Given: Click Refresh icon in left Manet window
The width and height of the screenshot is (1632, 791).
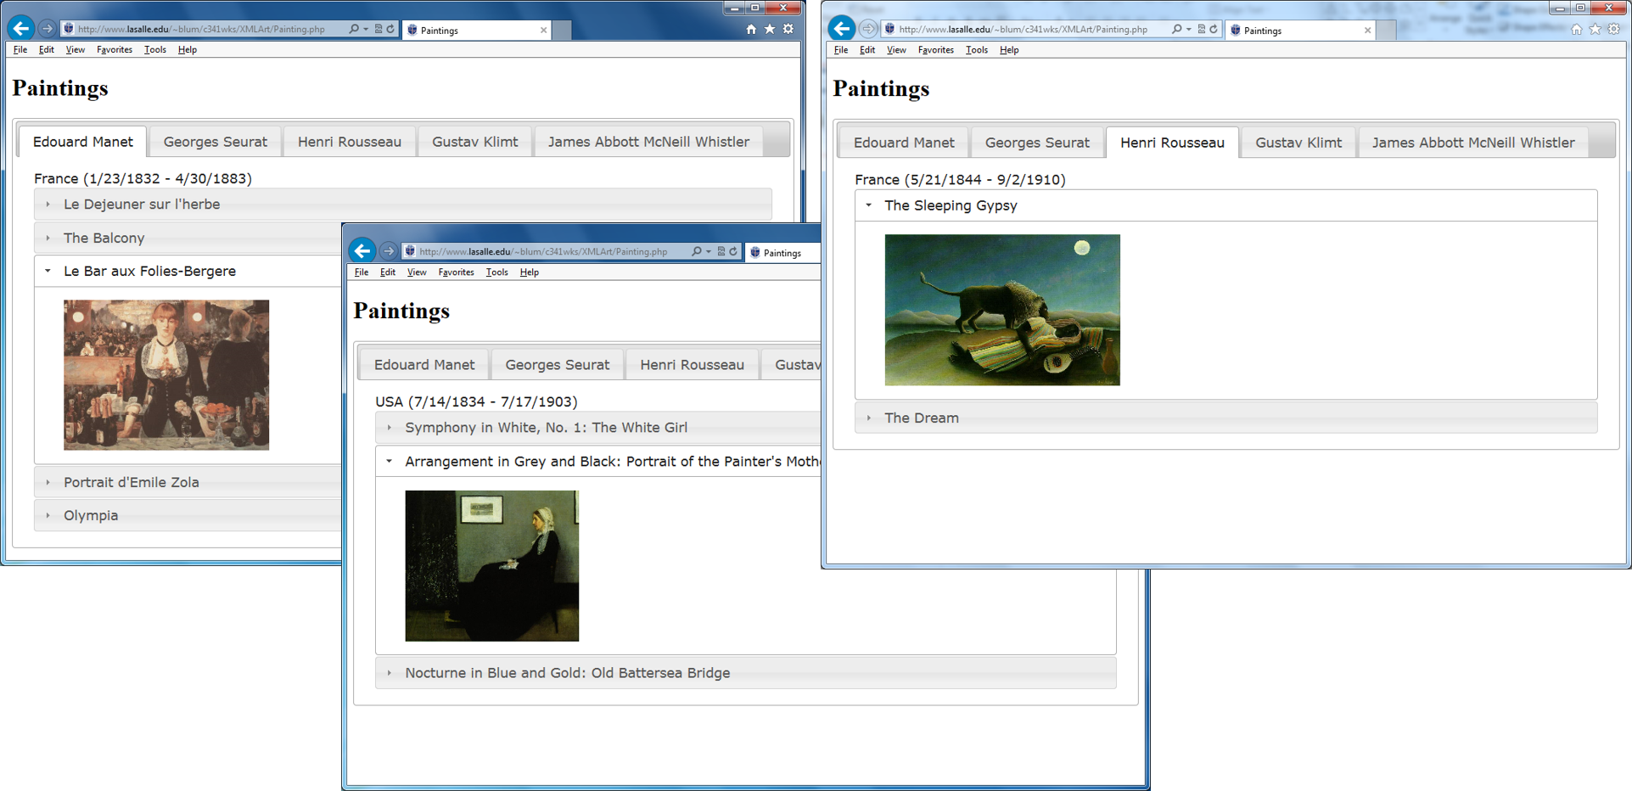Looking at the screenshot, I should tap(390, 29).
